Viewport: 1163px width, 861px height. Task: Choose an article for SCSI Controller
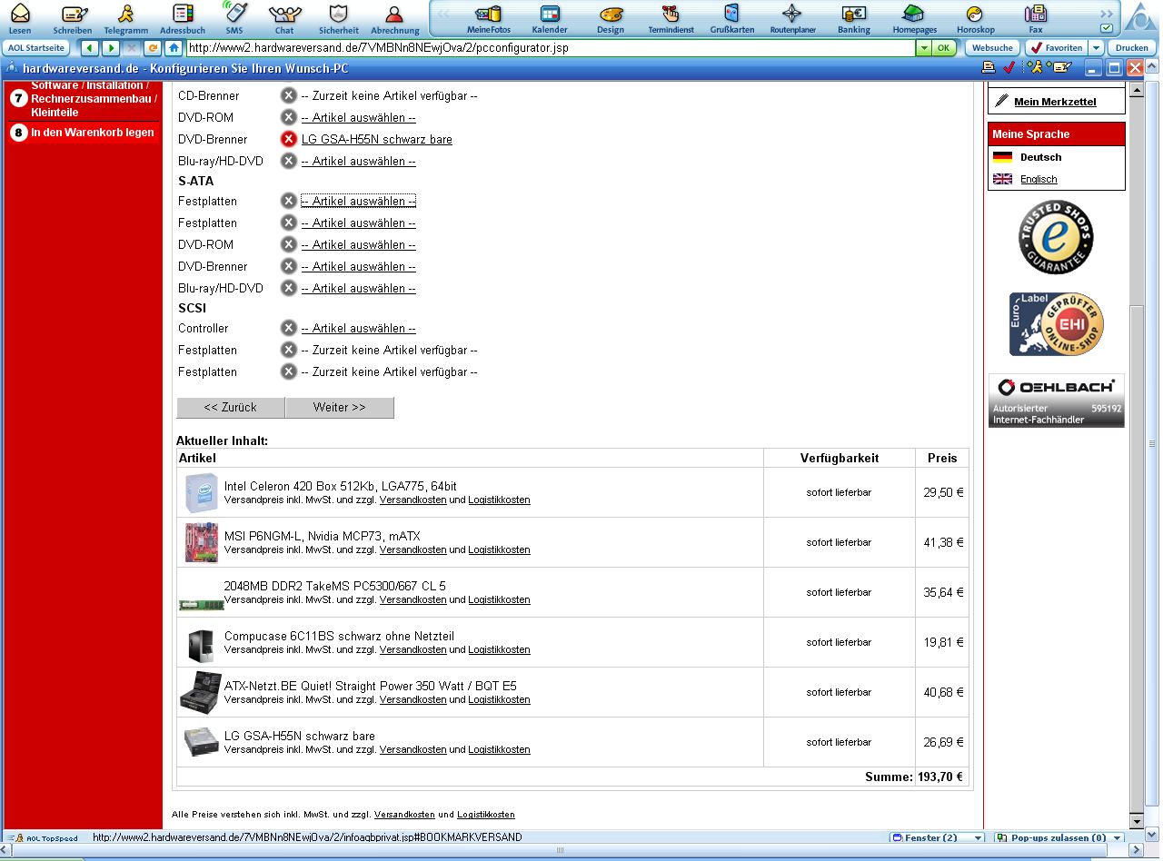358,328
